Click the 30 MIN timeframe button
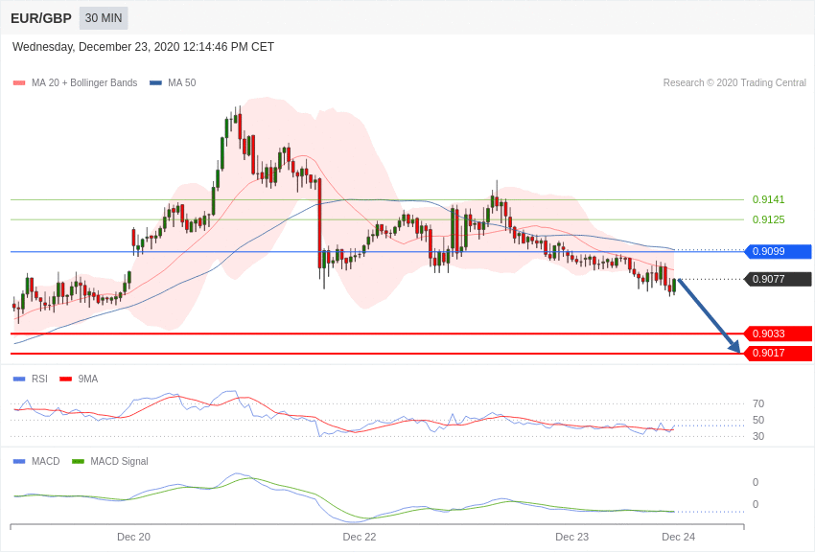 pyautogui.click(x=104, y=18)
